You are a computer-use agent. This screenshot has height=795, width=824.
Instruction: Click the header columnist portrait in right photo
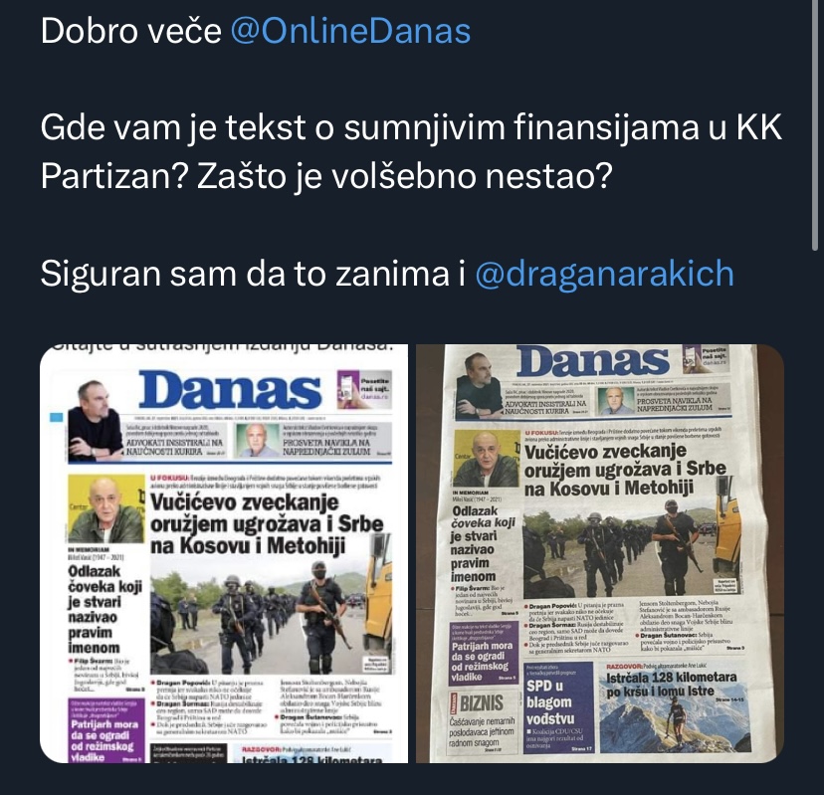click(479, 385)
